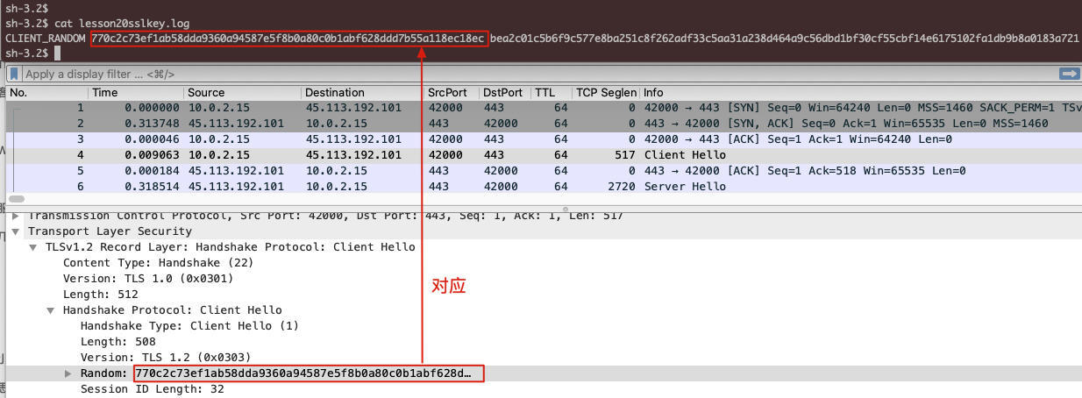Collapse Handshake Protocol: Client Hello node

click(x=51, y=310)
